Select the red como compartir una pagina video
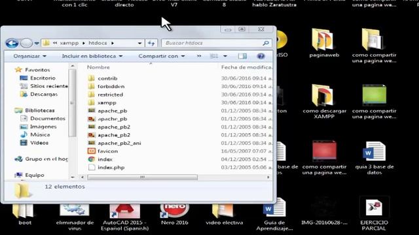419x235 pixels. tap(324, 158)
